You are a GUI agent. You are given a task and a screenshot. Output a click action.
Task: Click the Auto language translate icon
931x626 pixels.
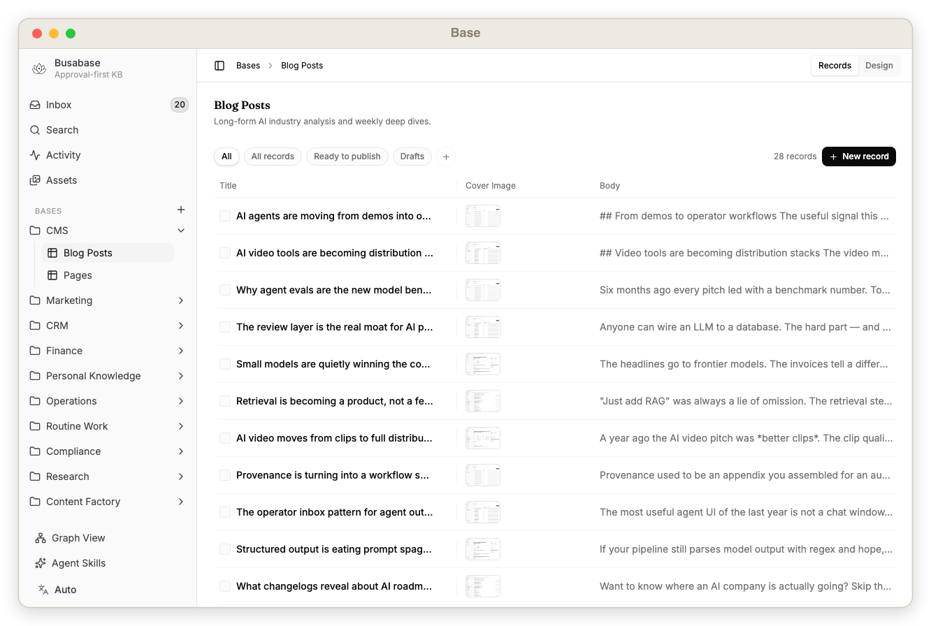[x=43, y=590]
